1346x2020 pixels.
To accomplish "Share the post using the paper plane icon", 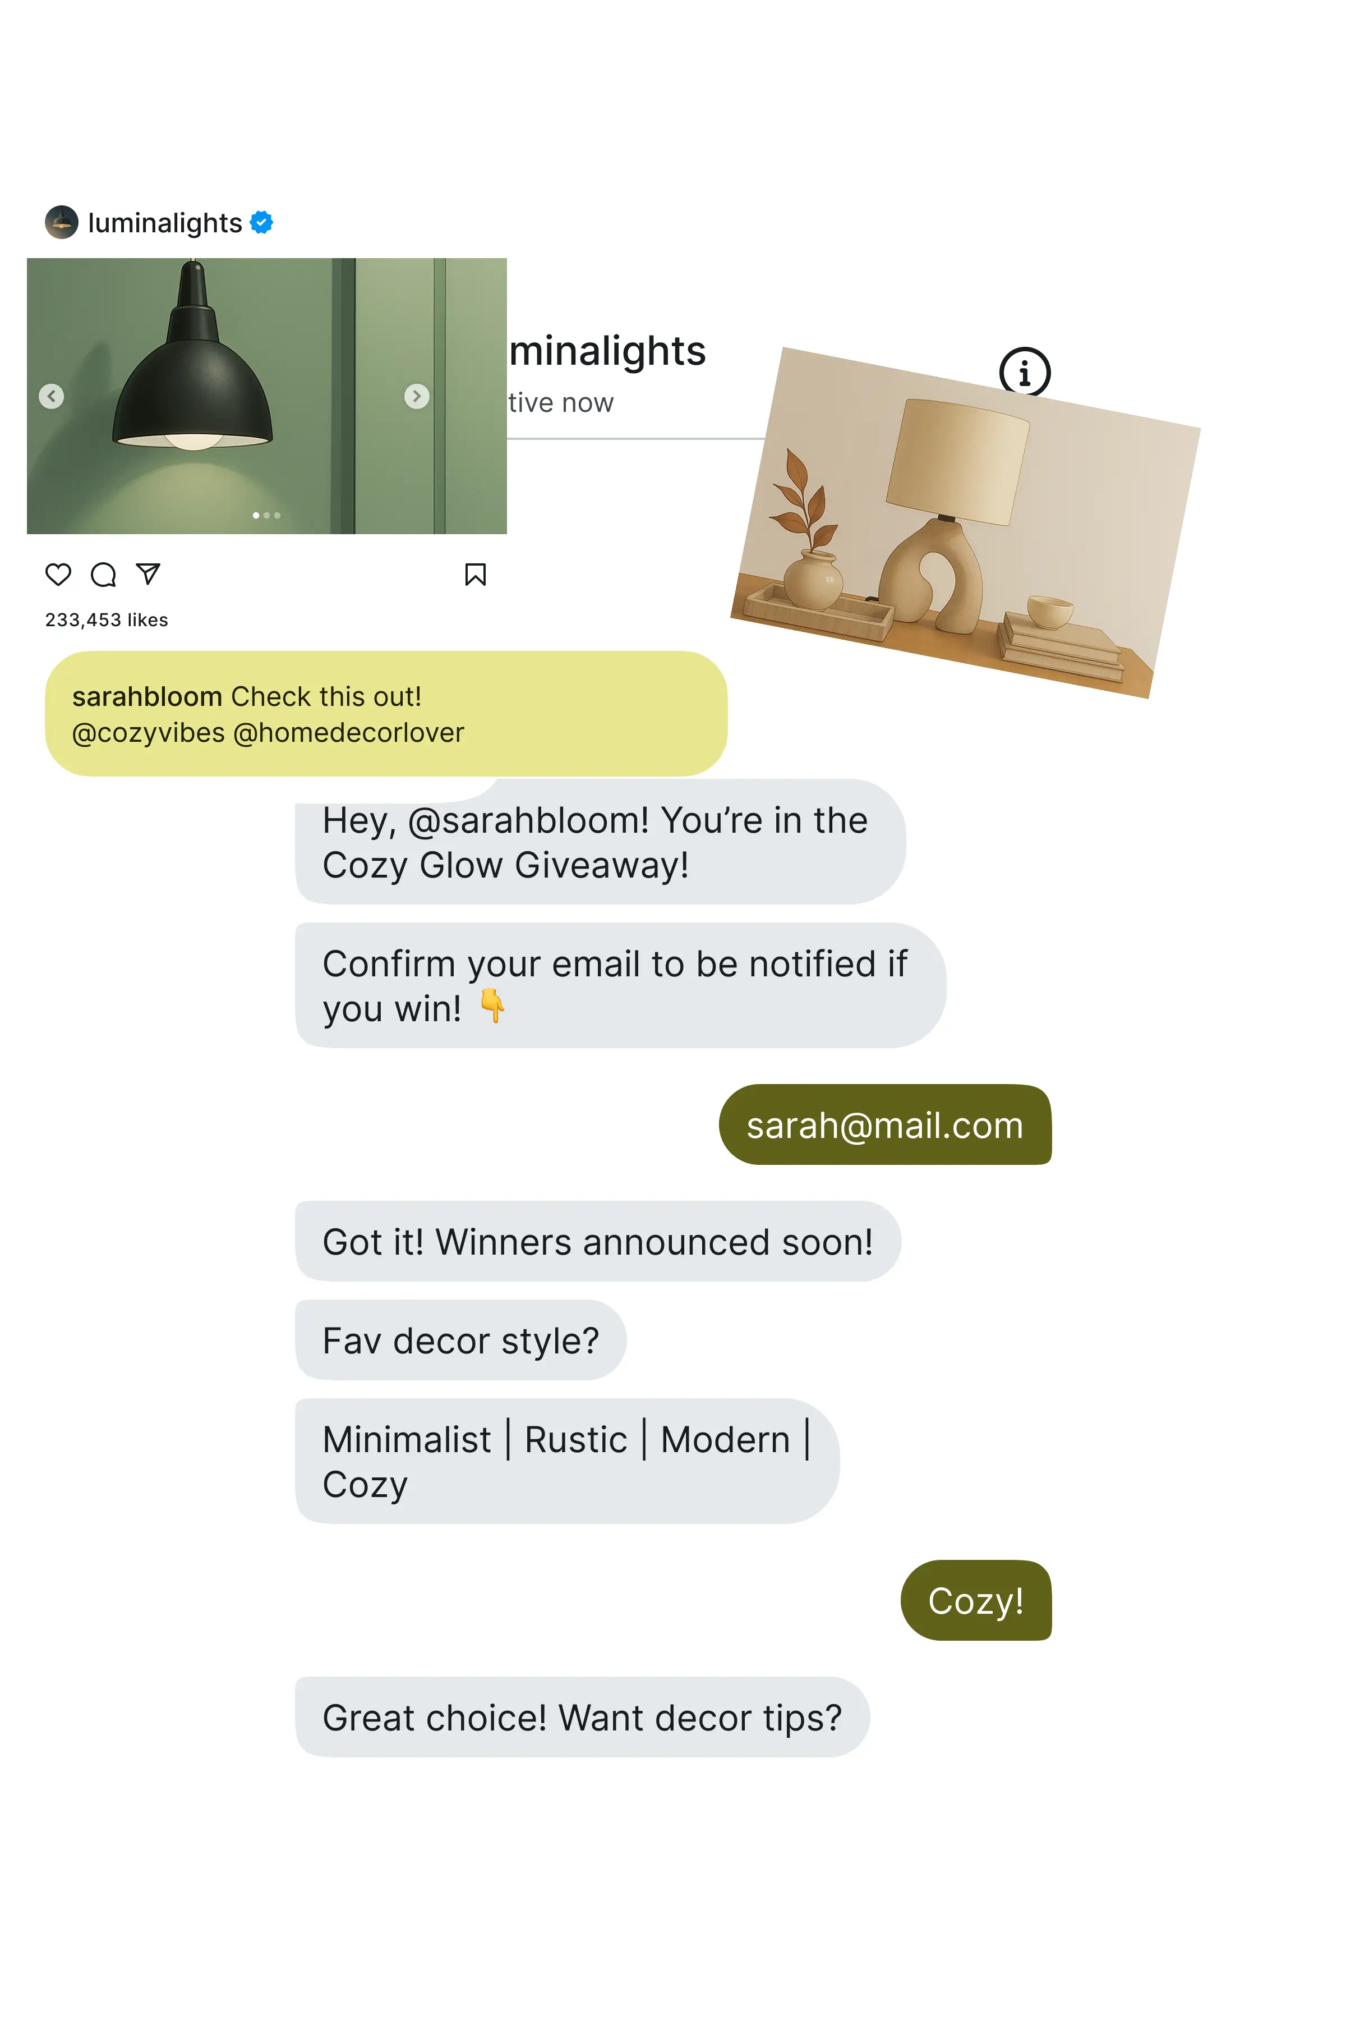I will click(x=149, y=573).
